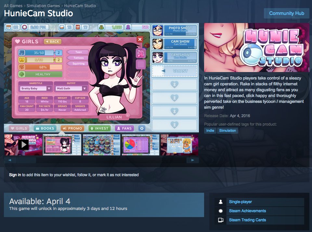
Task: Select the Teen trait tag
Action: pyautogui.click(x=78, y=52)
